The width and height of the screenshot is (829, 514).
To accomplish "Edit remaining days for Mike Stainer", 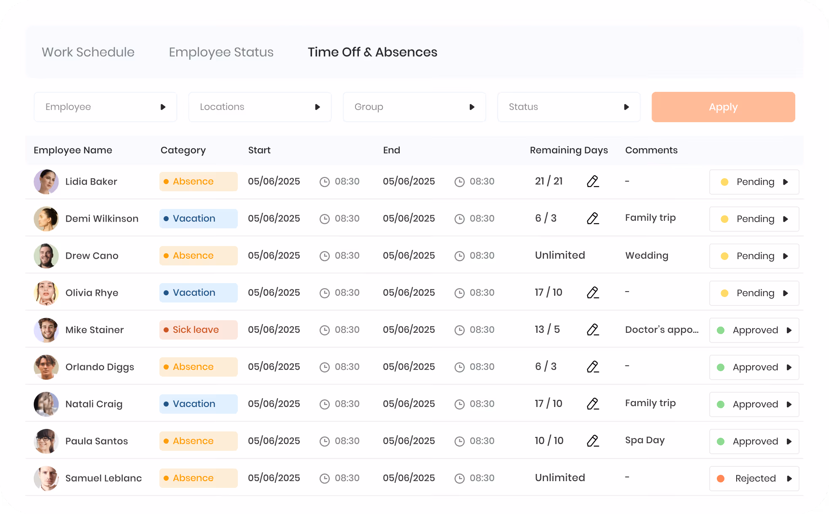I will [x=593, y=330].
